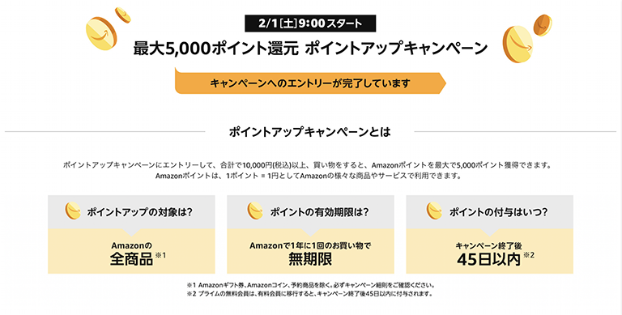The width and height of the screenshot is (622, 315).
Task: Click footnote ※1 about Amazonギフト券 exclusions
Action: coord(311,285)
